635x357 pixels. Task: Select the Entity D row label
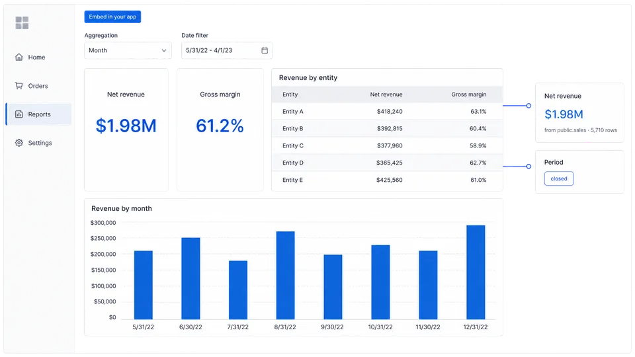293,163
